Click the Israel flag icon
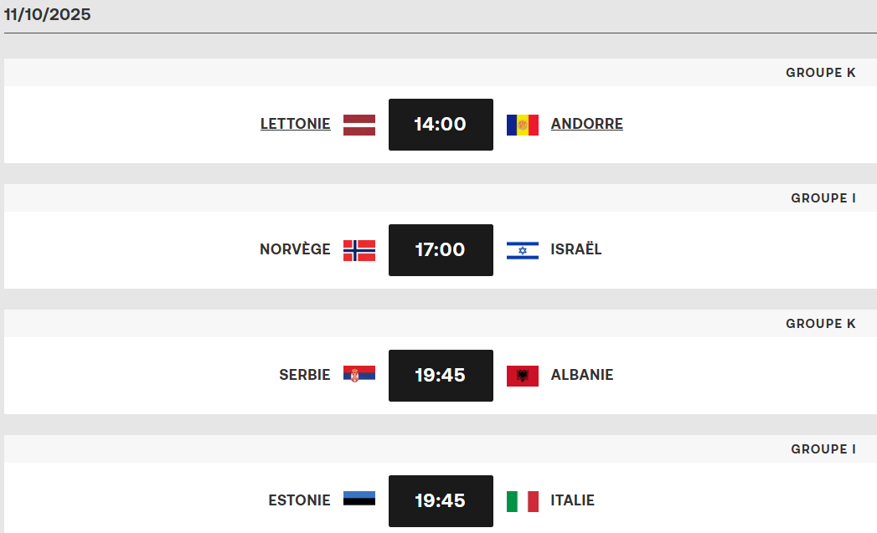Viewport: 877px width, 533px height. (x=523, y=250)
